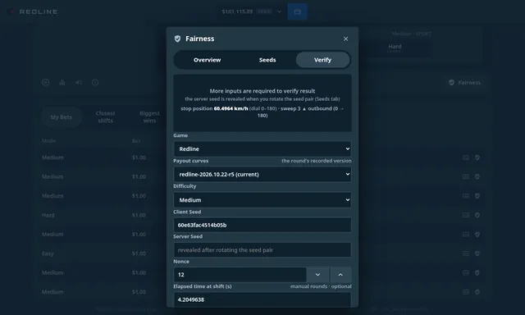Click the $1.00 bet in the Hard row

point(139,215)
